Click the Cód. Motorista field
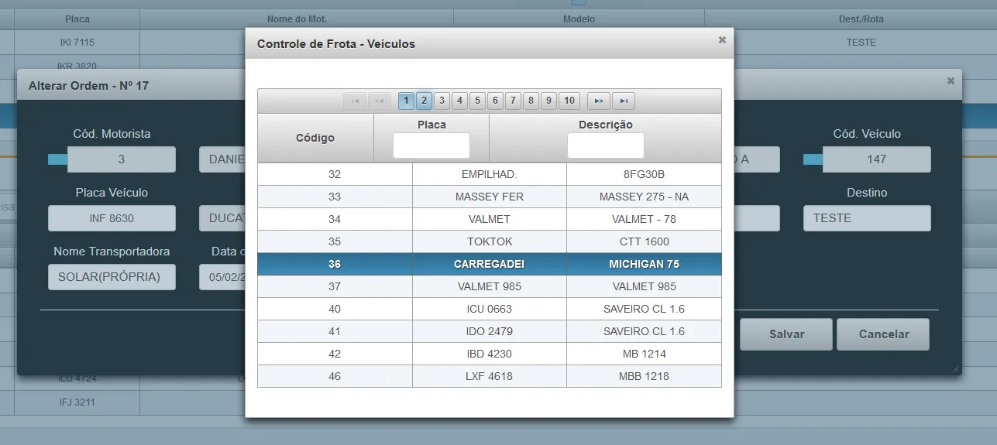 (x=122, y=159)
